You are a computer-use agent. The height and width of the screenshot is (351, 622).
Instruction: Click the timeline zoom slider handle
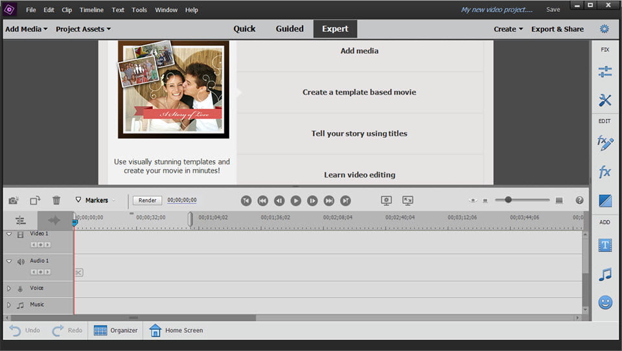[x=508, y=200]
